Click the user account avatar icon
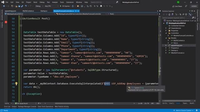Screen dimensions: 200x112 (x=178, y=2)
